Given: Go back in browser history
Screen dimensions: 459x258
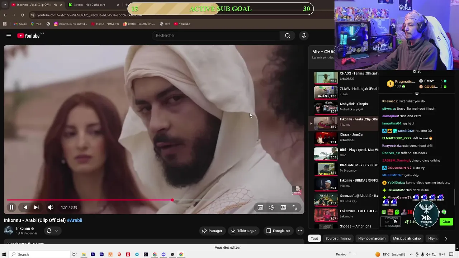Looking at the screenshot, I should click(5, 15).
